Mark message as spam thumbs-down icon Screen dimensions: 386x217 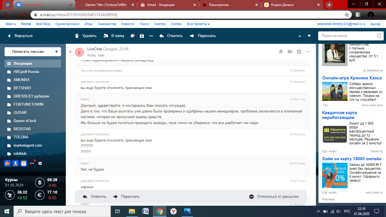pyautogui.click(x=133, y=36)
